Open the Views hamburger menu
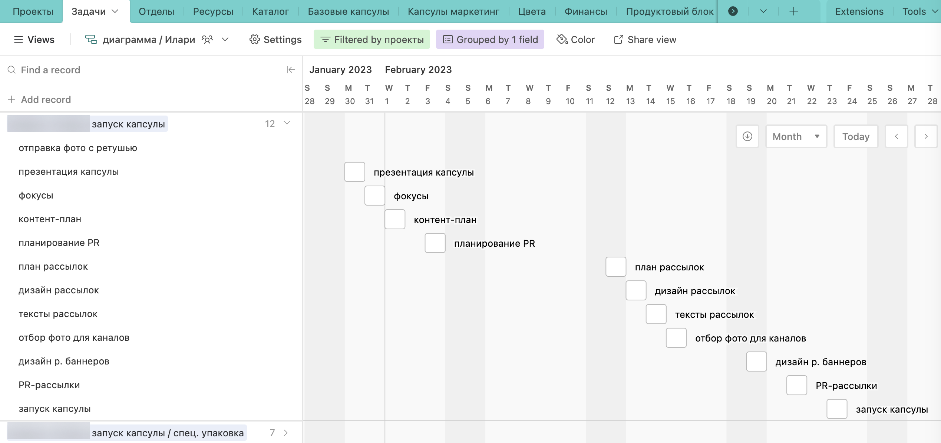Screen dimensions: 941x443 [x=18, y=39]
